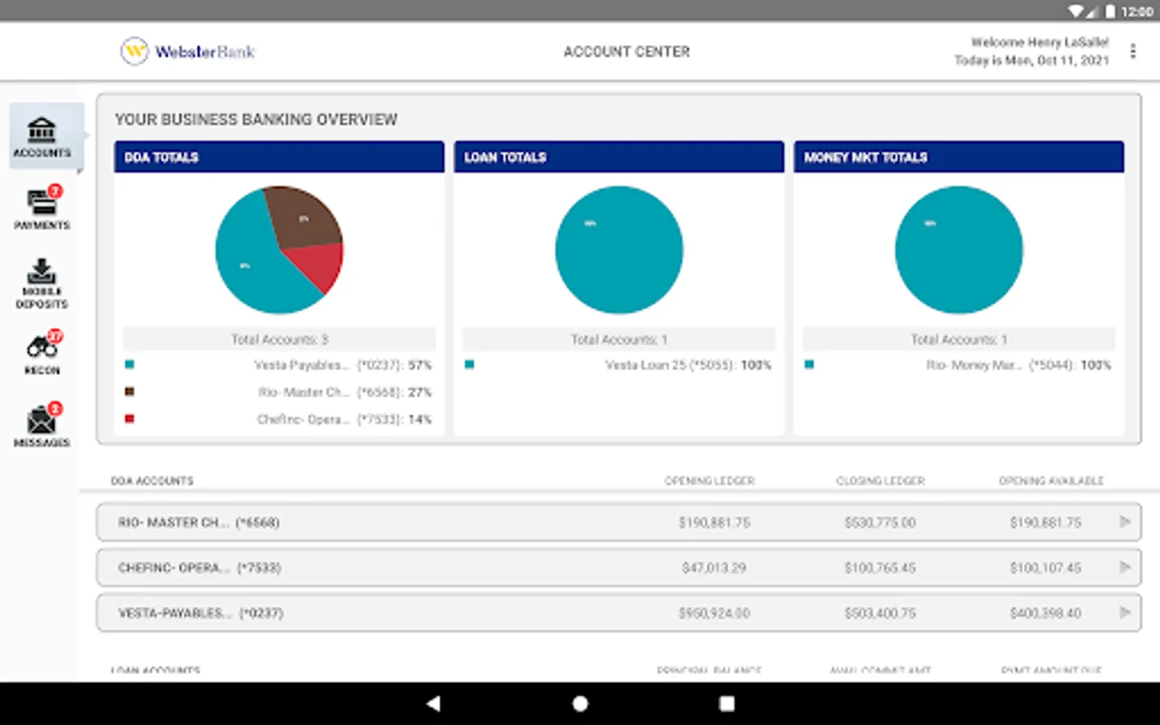Click brown swatch for Rio- Master Ch legend
The width and height of the screenshot is (1160, 725).
[130, 391]
